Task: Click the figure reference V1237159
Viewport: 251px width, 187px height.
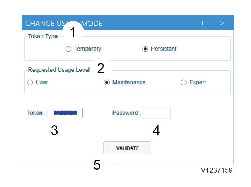Action: [x=217, y=170]
